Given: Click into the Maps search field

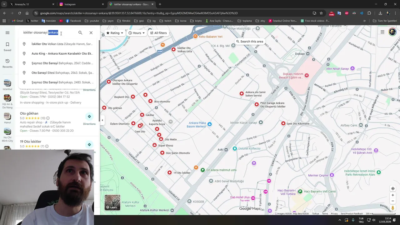Looking at the screenshot, I should click(x=48, y=33).
